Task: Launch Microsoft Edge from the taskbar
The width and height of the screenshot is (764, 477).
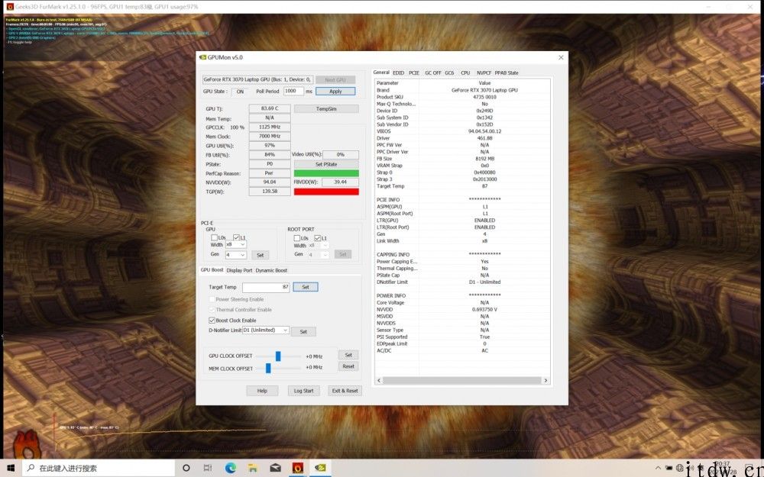Action: tap(231, 468)
